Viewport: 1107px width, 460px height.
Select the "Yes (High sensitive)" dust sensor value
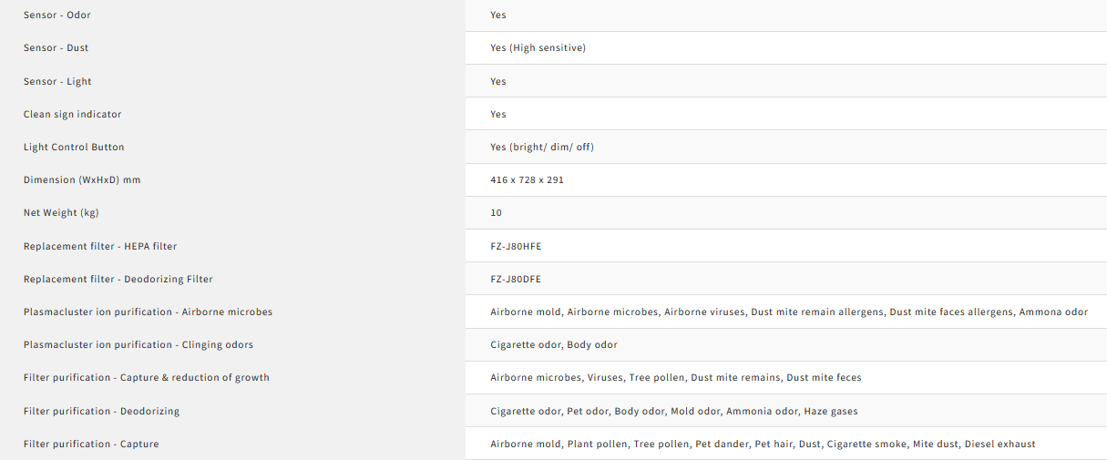point(538,48)
